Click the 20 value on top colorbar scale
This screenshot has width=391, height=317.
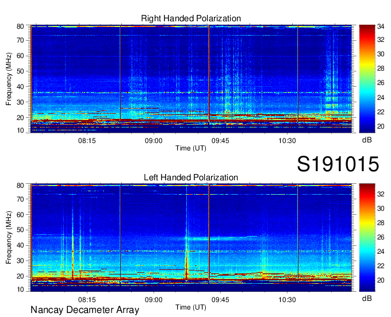(x=381, y=126)
